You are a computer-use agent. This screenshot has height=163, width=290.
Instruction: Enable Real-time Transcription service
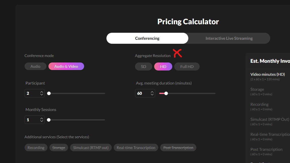[136, 147]
